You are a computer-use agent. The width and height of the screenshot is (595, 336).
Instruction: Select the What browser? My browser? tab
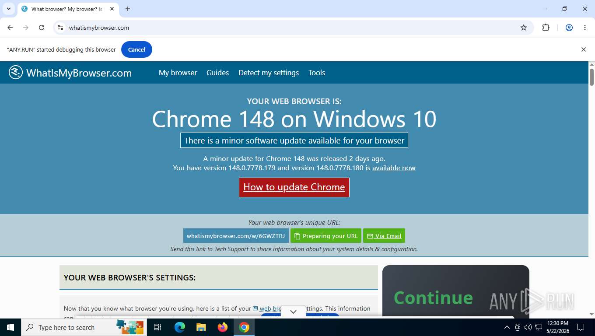click(68, 9)
